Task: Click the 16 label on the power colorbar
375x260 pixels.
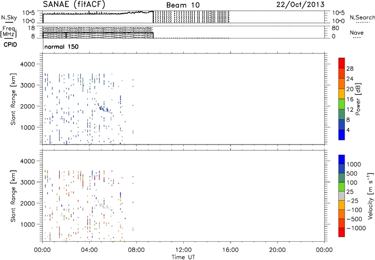Action: (x=350, y=99)
